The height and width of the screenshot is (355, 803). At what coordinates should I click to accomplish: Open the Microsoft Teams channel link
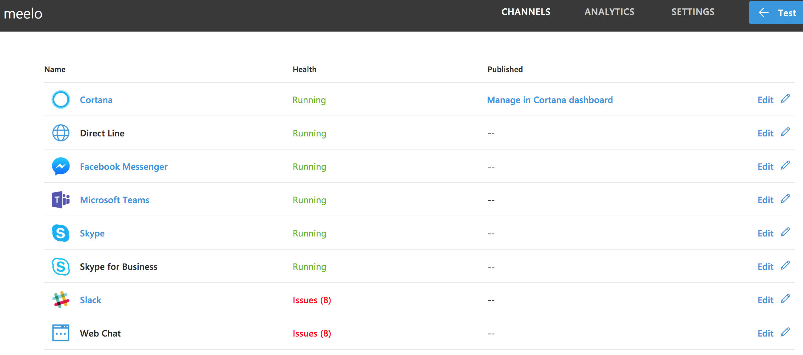click(115, 200)
